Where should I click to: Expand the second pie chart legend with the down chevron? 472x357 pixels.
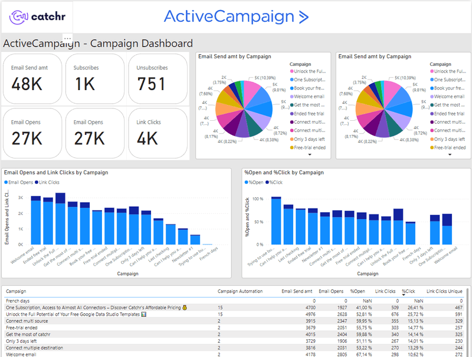pos(450,154)
